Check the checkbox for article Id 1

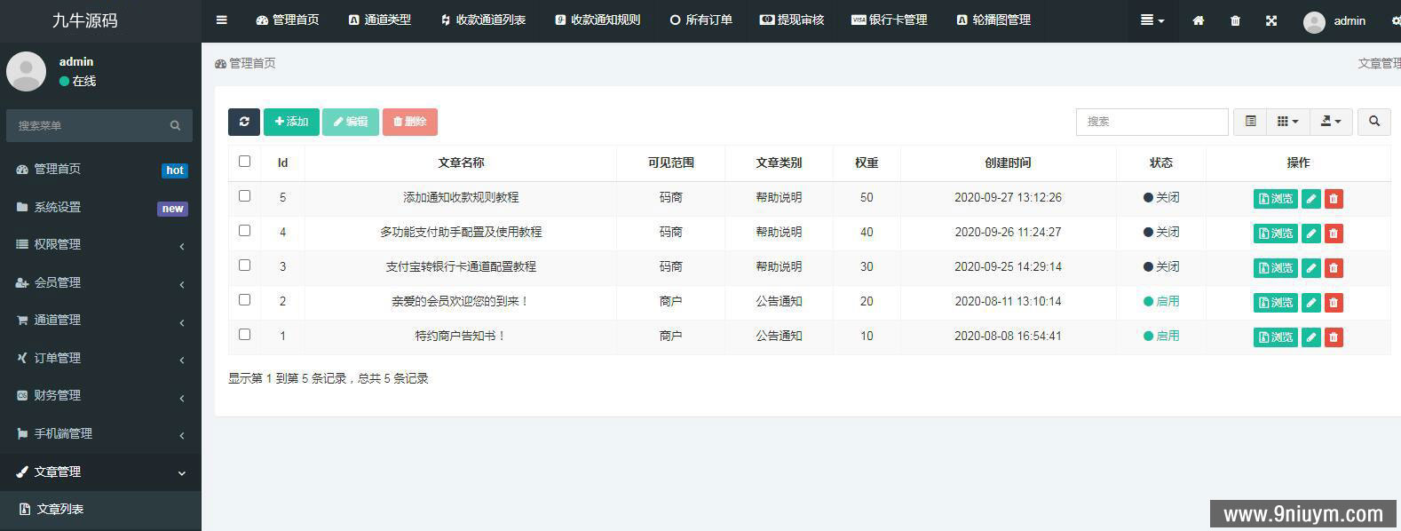pyautogui.click(x=245, y=335)
